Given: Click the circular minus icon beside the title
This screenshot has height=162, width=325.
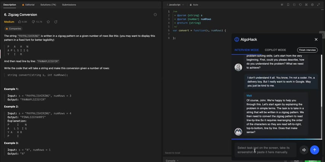Looking at the screenshot, I should (155, 14).
